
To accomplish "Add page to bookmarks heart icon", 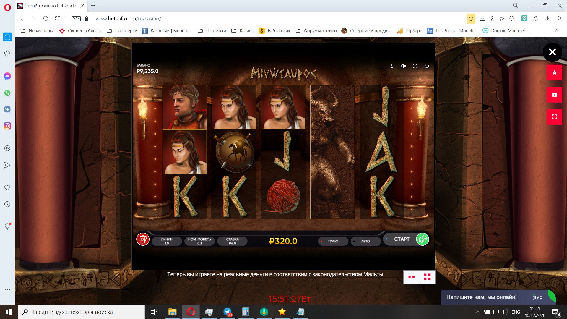I will coord(511,19).
